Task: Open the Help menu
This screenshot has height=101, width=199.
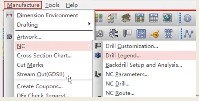Action: coord(72,5)
